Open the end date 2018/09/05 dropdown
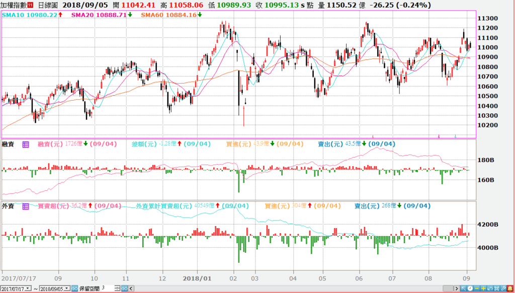The image size is (515, 293). pos(67,288)
